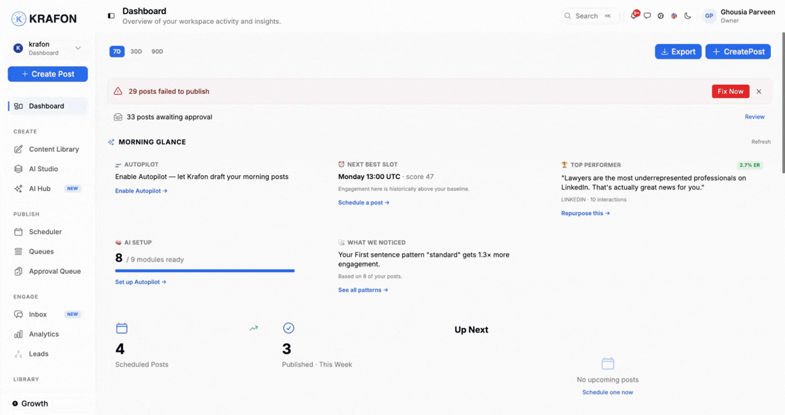Click the failed posts warning triangle icon
Viewport: 785px width, 415px height.
point(117,91)
